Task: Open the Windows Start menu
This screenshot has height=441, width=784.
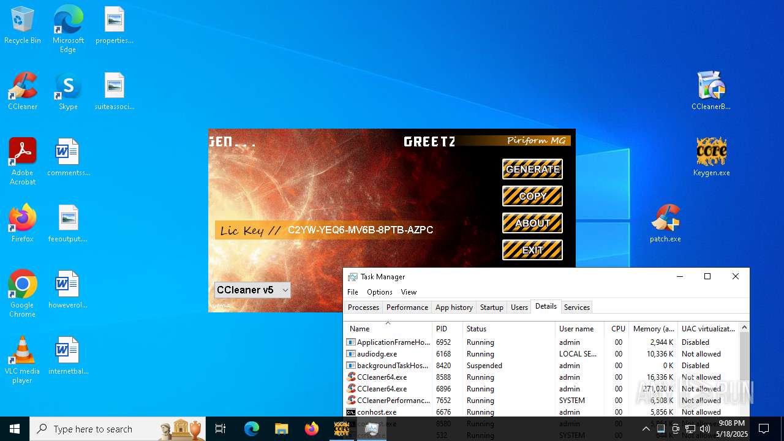Action: [15, 429]
